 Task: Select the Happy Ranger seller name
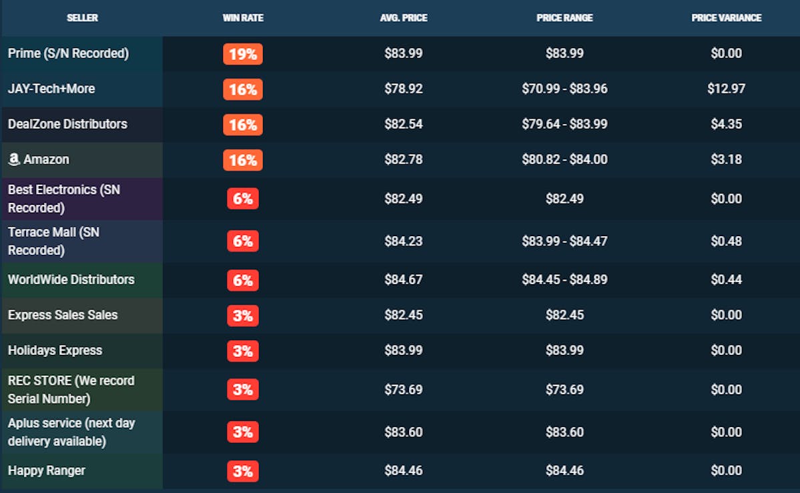[x=47, y=470]
